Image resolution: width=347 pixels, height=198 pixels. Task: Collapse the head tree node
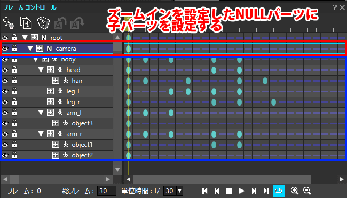(x=41, y=70)
